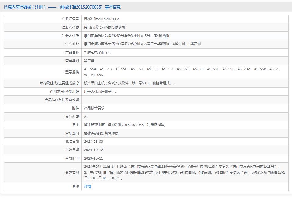
Task: Click the 结构及组成/主要组成成分 label
Action: (x=59, y=83)
